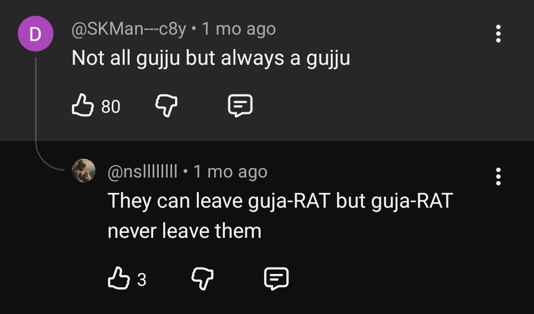Open reply box for @nsllllllll's comment
Screen dimensions: 534x314
(276, 278)
